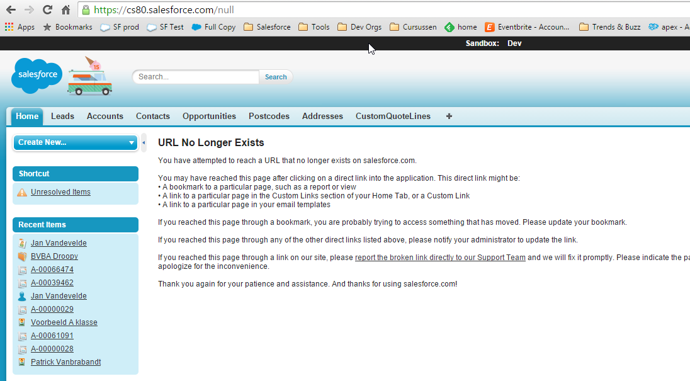Click the icon beside A-00066474
Image resolution: width=690 pixels, height=381 pixels.
click(x=22, y=270)
